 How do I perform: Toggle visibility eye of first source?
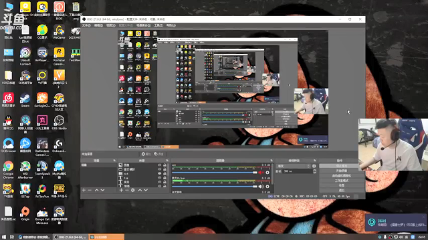pyautogui.click(x=159, y=165)
